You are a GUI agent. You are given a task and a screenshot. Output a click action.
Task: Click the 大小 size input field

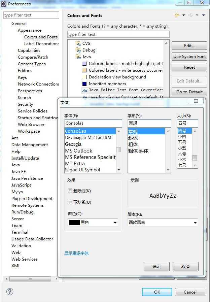coord(187,123)
